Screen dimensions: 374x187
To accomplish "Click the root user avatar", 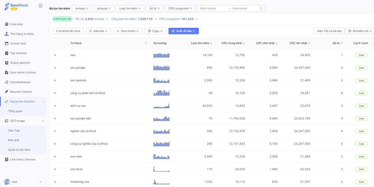I will click(7, 182).
